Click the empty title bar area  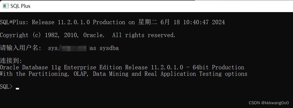pyautogui.click(x=161, y=6)
